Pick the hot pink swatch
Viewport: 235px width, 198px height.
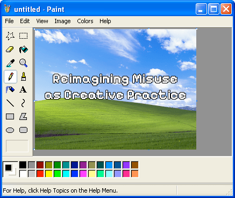click(126, 174)
